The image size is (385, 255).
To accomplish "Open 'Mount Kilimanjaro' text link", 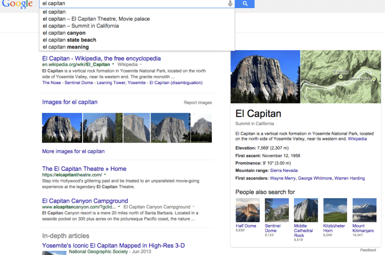I will (363, 228).
